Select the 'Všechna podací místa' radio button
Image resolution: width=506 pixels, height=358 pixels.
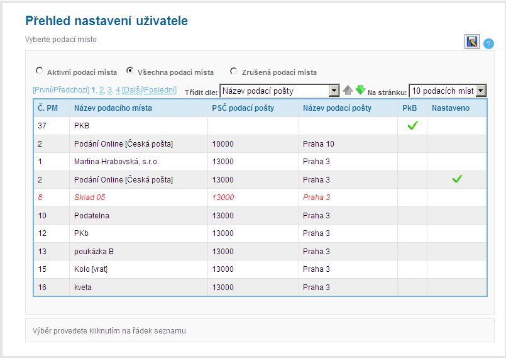click(x=130, y=71)
